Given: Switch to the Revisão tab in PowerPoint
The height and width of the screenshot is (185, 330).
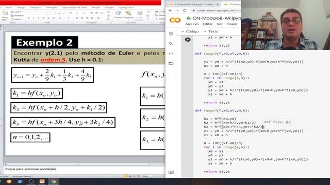Looking at the screenshot, I should [96, 8].
